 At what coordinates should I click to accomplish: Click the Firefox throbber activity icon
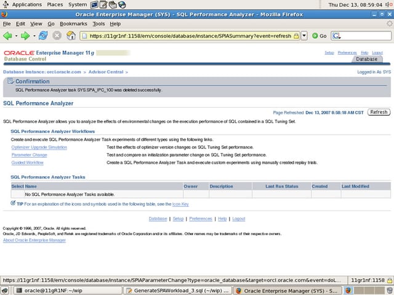pyautogui.click(x=389, y=23)
